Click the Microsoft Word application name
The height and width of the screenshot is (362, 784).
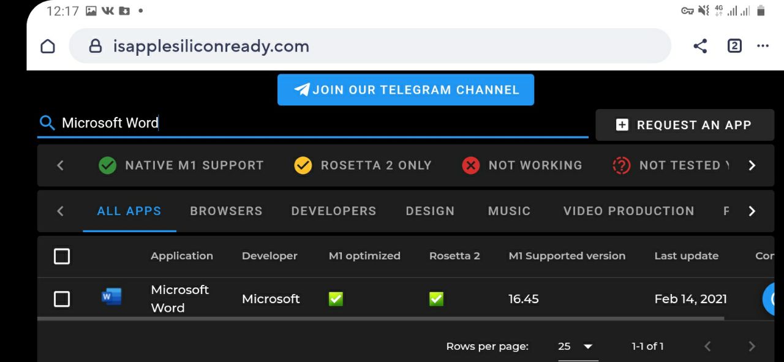pyautogui.click(x=179, y=298)
